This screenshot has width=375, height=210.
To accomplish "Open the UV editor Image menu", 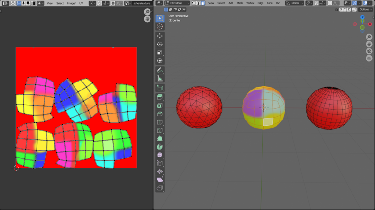I will pyautogui.click(x=72, y=3).
